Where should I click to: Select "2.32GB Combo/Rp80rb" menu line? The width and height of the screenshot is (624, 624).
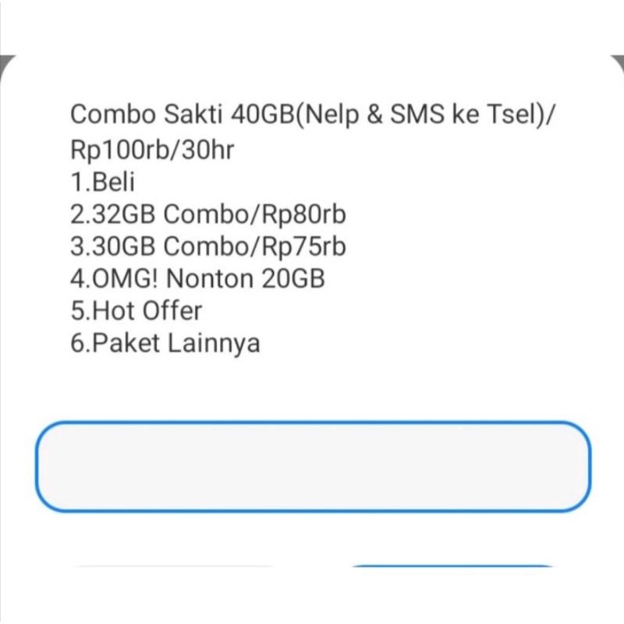tap(207, 214)
